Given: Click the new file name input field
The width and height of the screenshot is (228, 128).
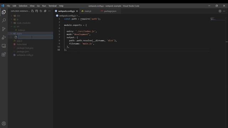Looking at the screenshot, I should pos(35,37).
